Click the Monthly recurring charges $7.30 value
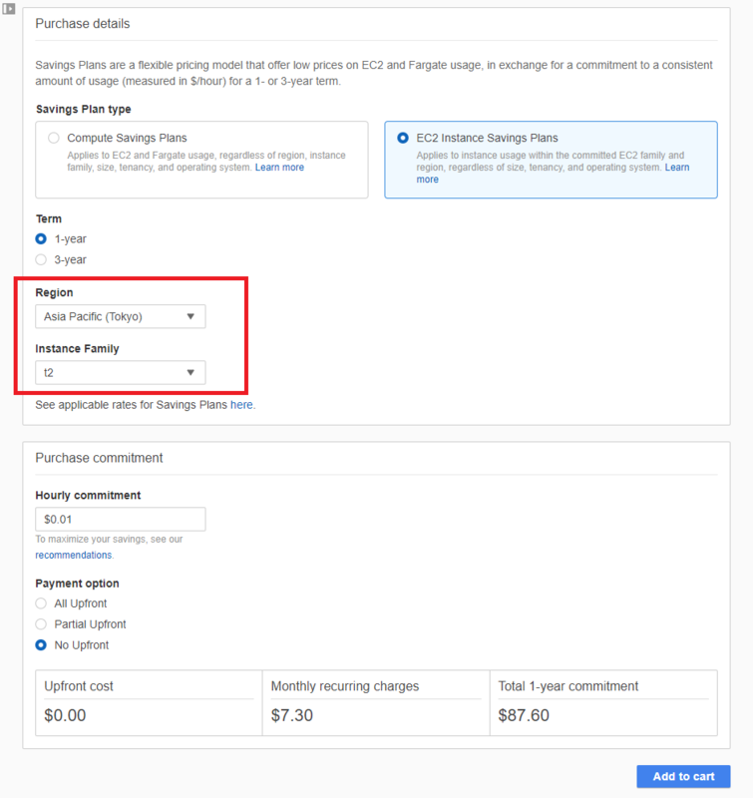This screenshot has width=753, height=798. (292, 715)
